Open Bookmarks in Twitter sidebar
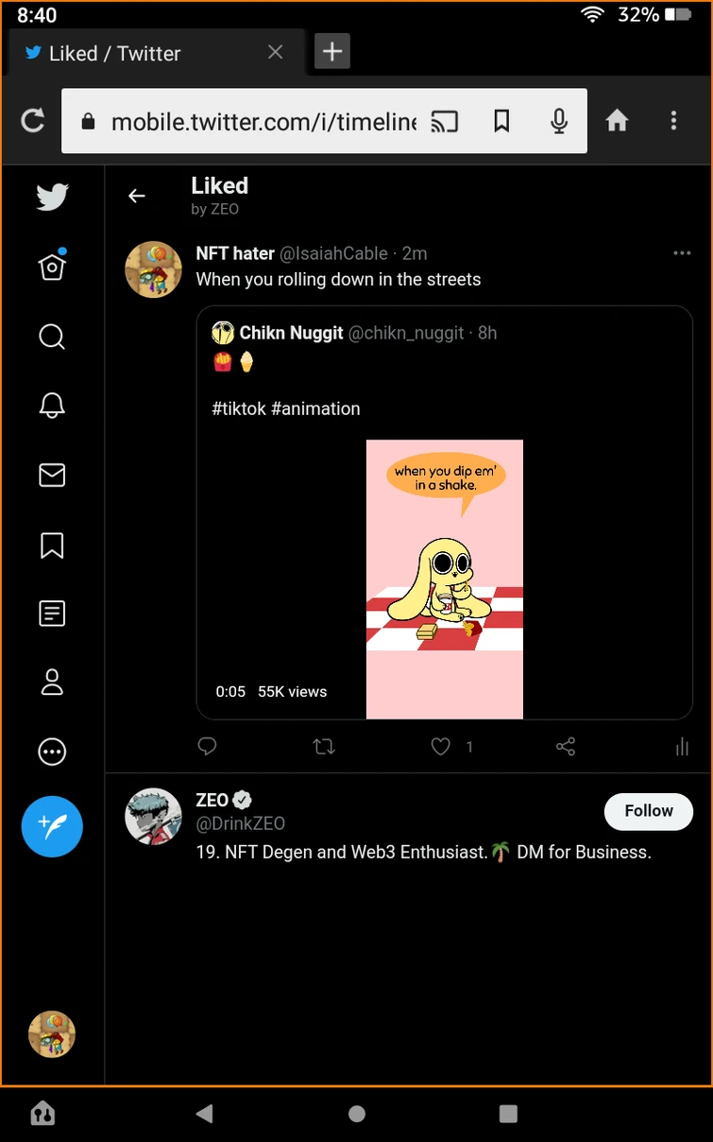 (52, 545)
